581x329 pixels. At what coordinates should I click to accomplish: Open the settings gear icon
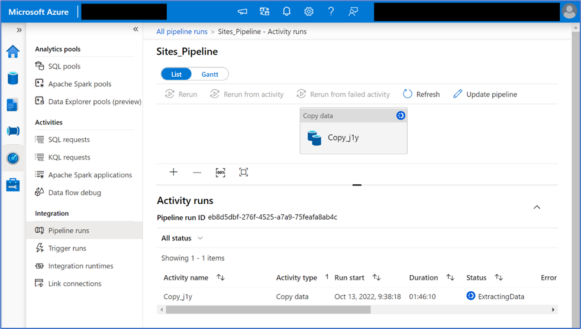tap(309, 11)
